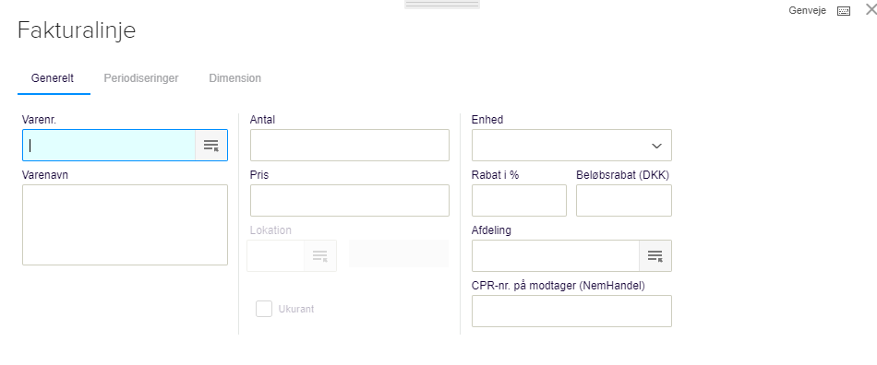
Task: Click the Genveje link
Action: click(x=807, y=11)
